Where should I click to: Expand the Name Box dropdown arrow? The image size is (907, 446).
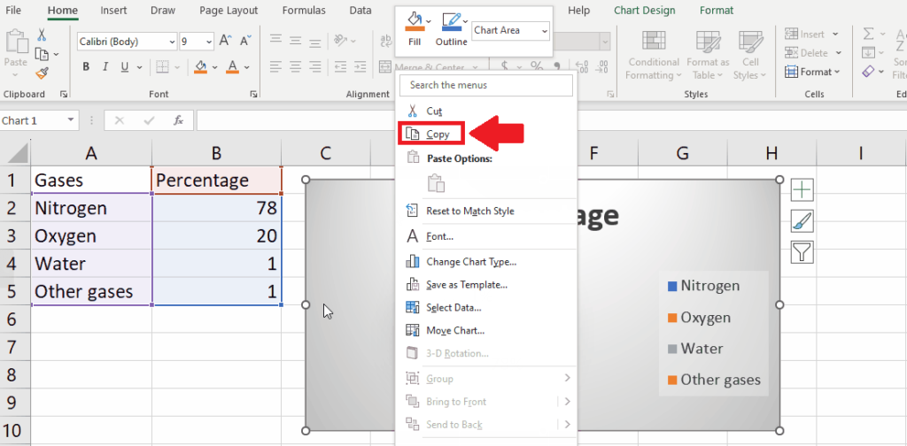coord(71,120)
